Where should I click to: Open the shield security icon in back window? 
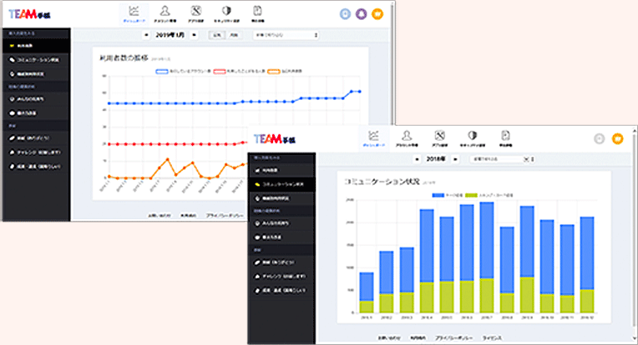click(226, 14)
